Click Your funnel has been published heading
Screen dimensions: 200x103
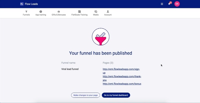click(100, 53)
